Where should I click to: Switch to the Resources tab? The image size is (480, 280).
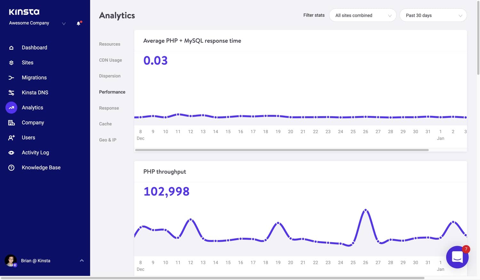tap(109, 44)
